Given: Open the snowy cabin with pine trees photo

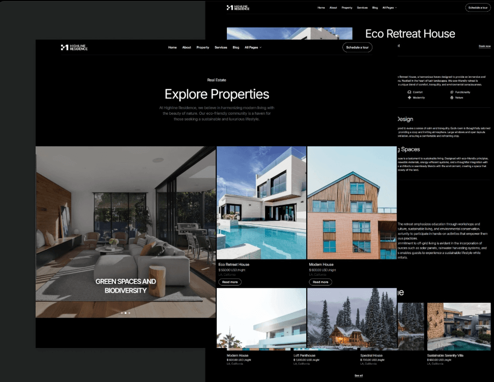Looking at the screenshot, I should (x=352, y=318).
